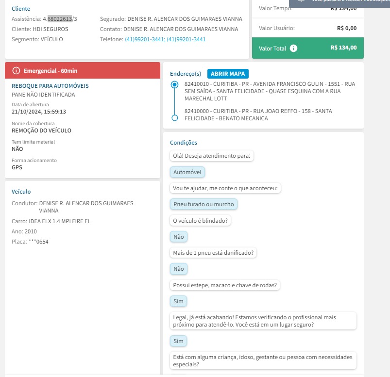Image resolution: width=390 pixels, height=377 pixels.
Task: Click the Automóvel answer chip
Action: pos(187,172)
